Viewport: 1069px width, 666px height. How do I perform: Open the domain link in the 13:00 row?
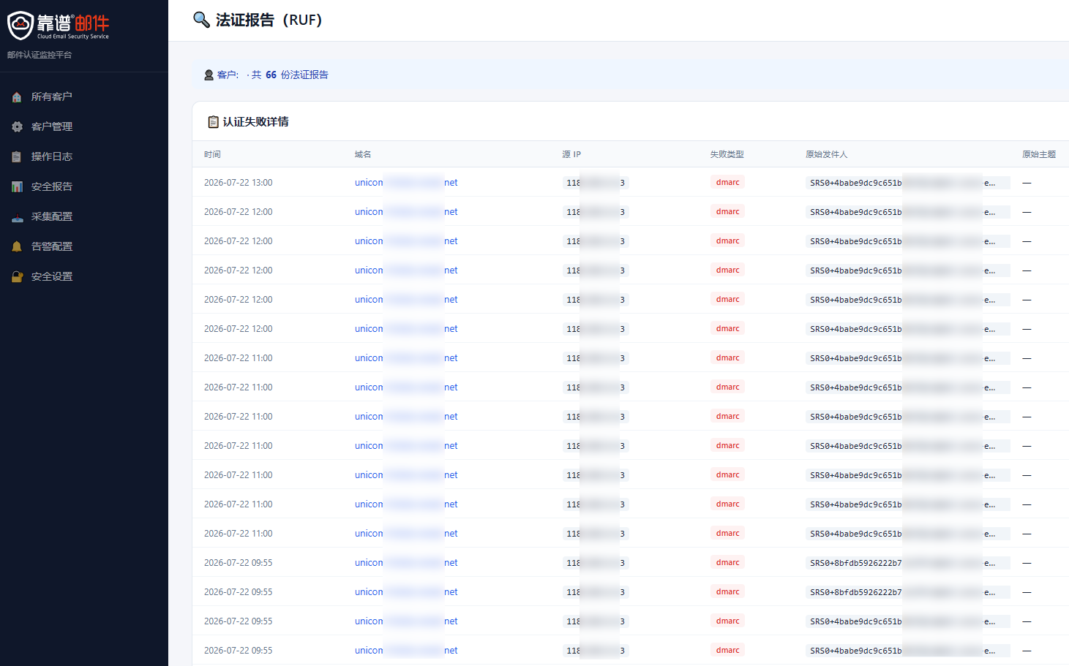coord(406,183)
